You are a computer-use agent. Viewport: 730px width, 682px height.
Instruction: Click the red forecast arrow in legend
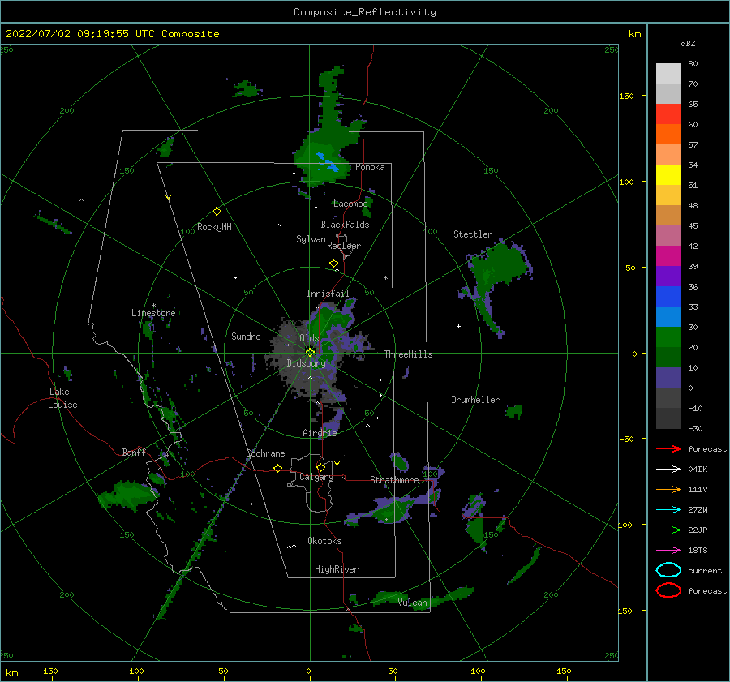[x=668, y=448]
